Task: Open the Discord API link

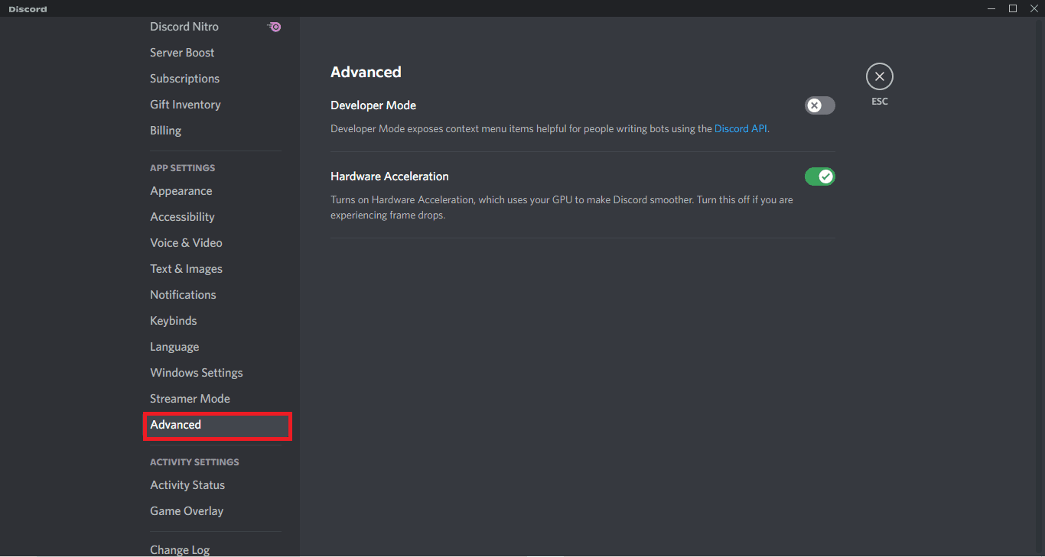Action: 739,128
